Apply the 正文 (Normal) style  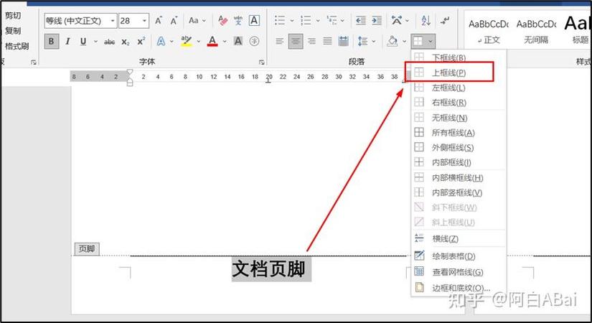(x=489, y=31)
